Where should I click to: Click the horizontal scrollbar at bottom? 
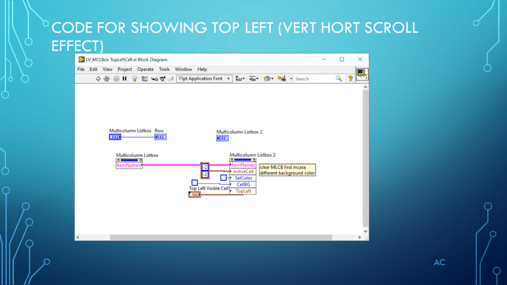pyautogui.click(x=218, y=237)
